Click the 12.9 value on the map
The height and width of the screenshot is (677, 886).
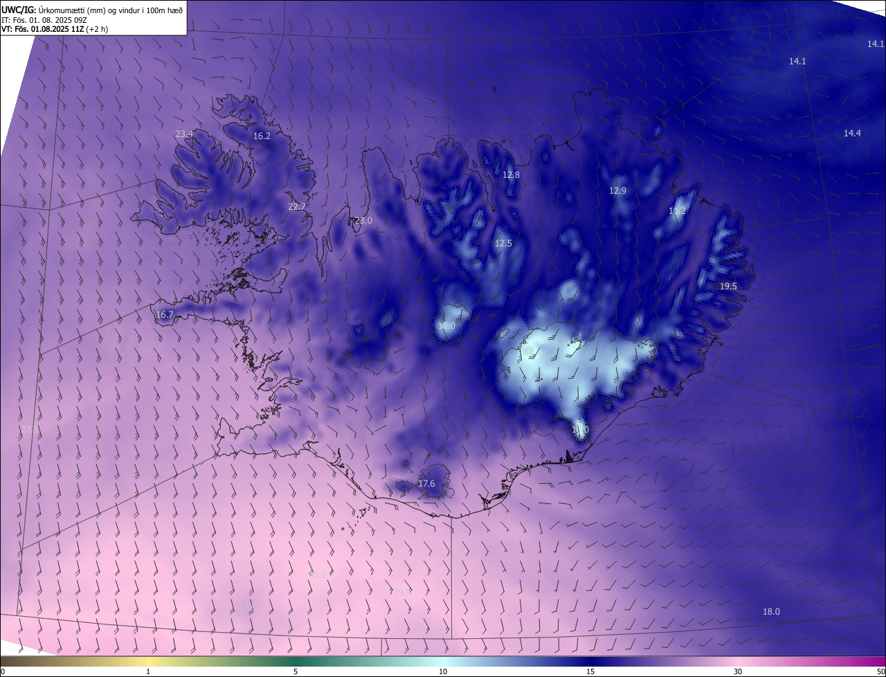tap(617, 191)
